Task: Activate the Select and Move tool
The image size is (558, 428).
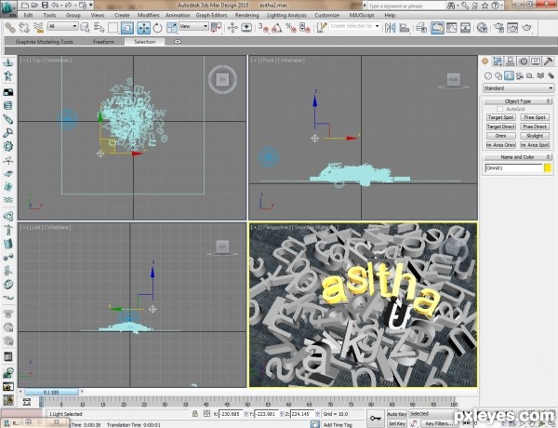Action: click(144, 27)
